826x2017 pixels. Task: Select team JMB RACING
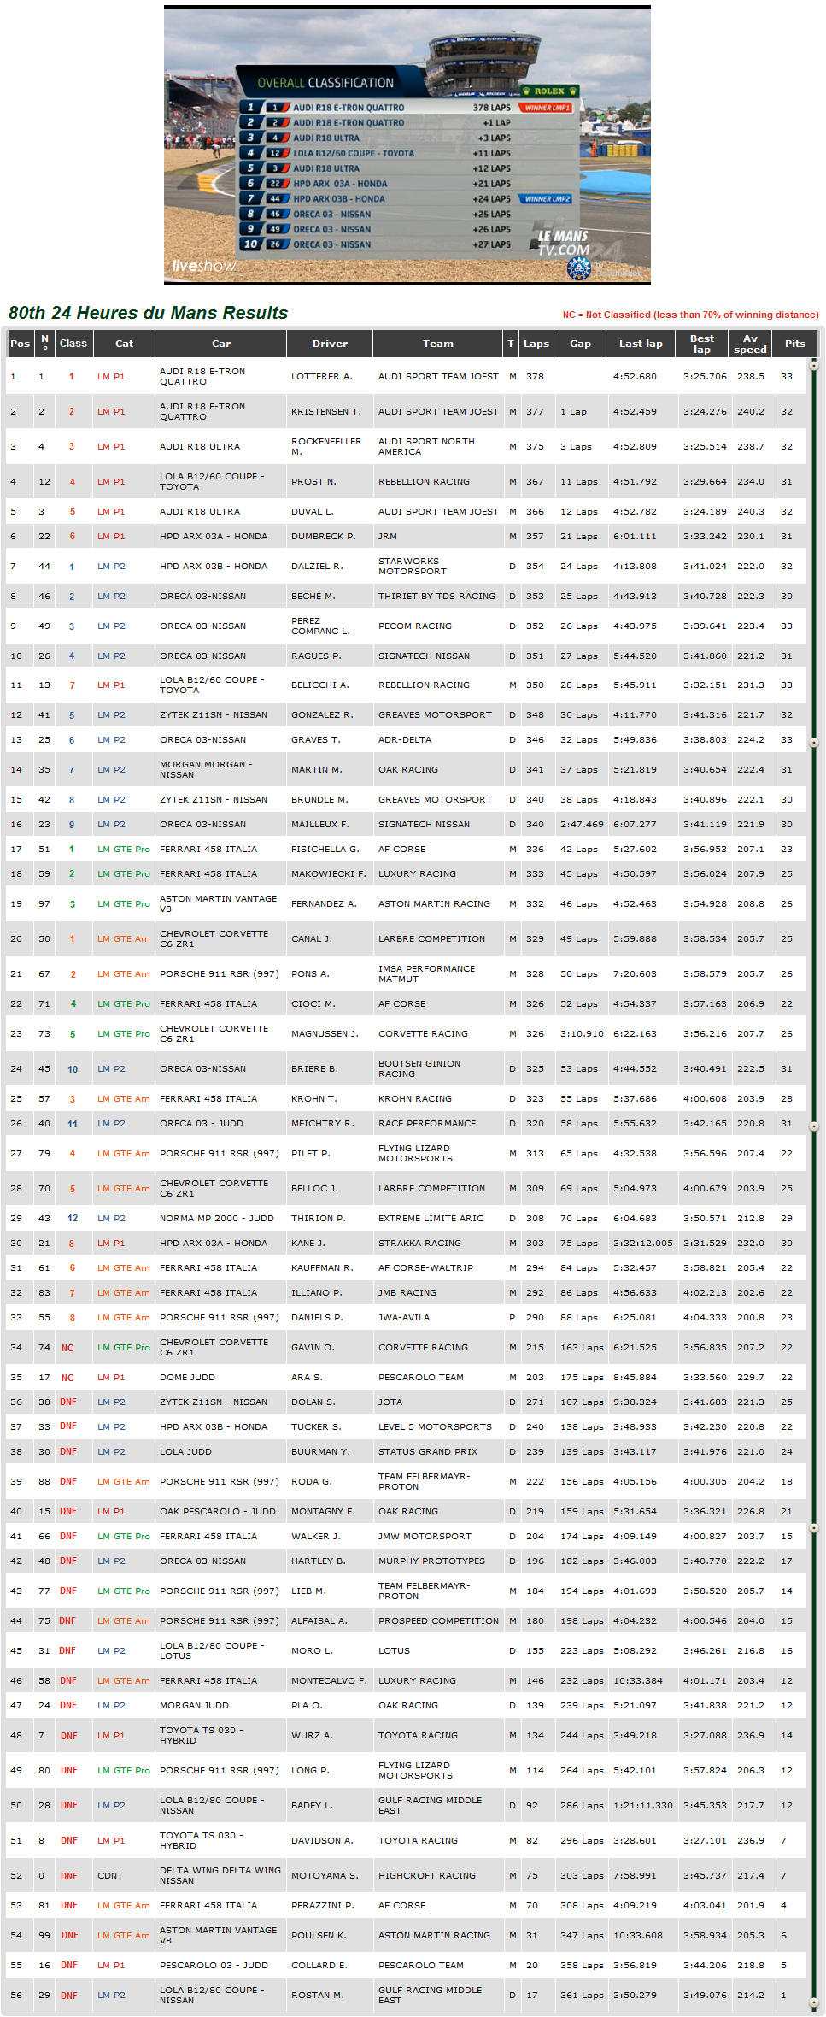click(x=407, y=1292)
